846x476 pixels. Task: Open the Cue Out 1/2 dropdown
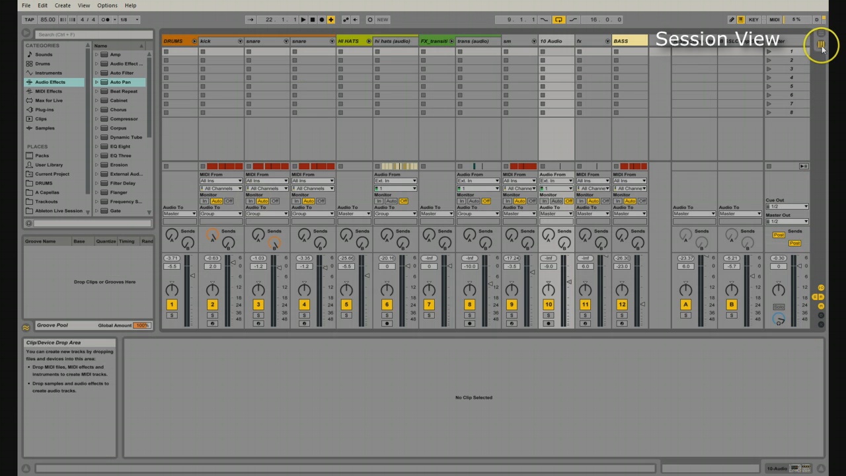click(787, 206)
